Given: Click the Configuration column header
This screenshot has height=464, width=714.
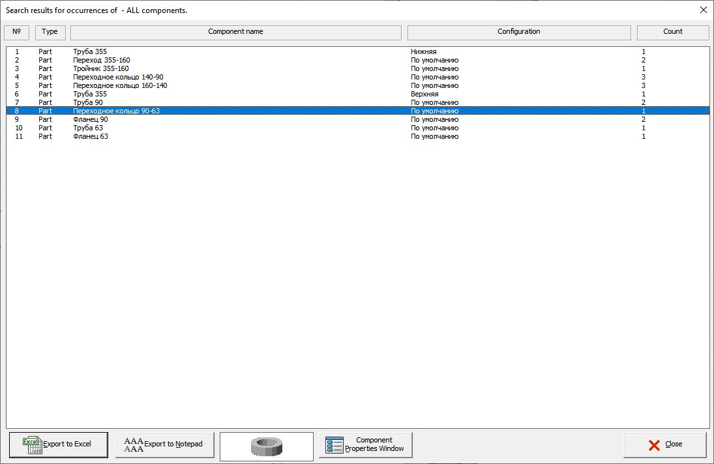Looking at the screenshot, I should pyautogui.click(x=518, y=32).
